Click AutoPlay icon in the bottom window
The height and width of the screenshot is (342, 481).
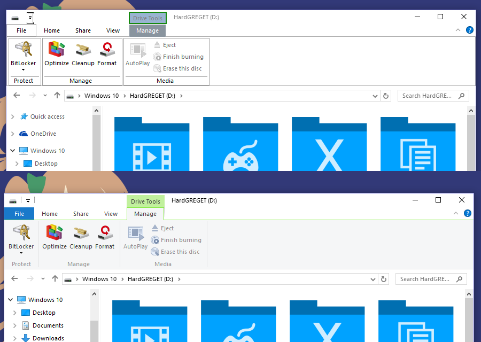pos(135,237)
